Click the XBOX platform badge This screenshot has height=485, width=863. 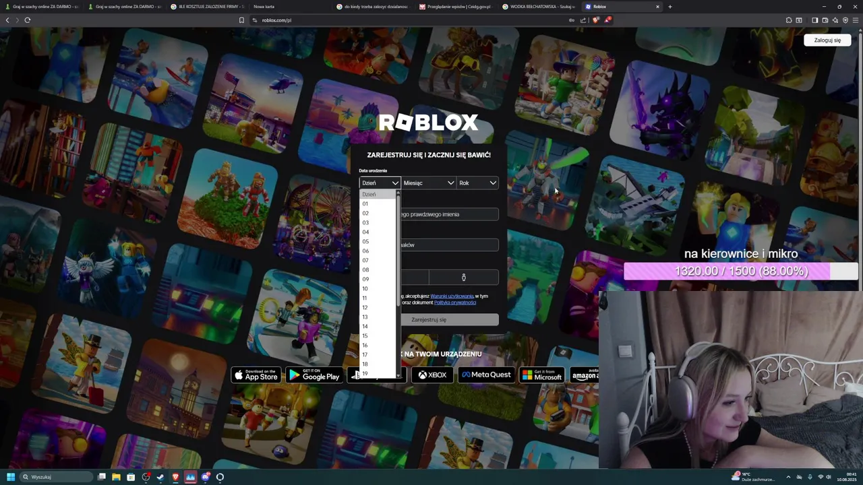[x=432, y=375]
